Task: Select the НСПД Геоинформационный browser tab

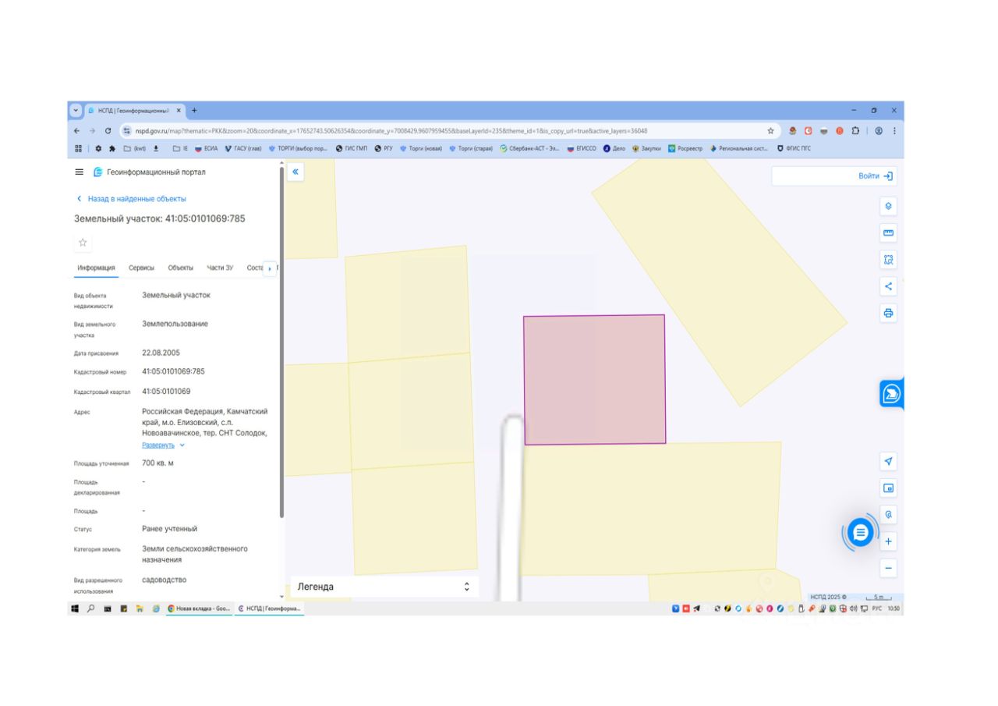Action: click(133, 110)
